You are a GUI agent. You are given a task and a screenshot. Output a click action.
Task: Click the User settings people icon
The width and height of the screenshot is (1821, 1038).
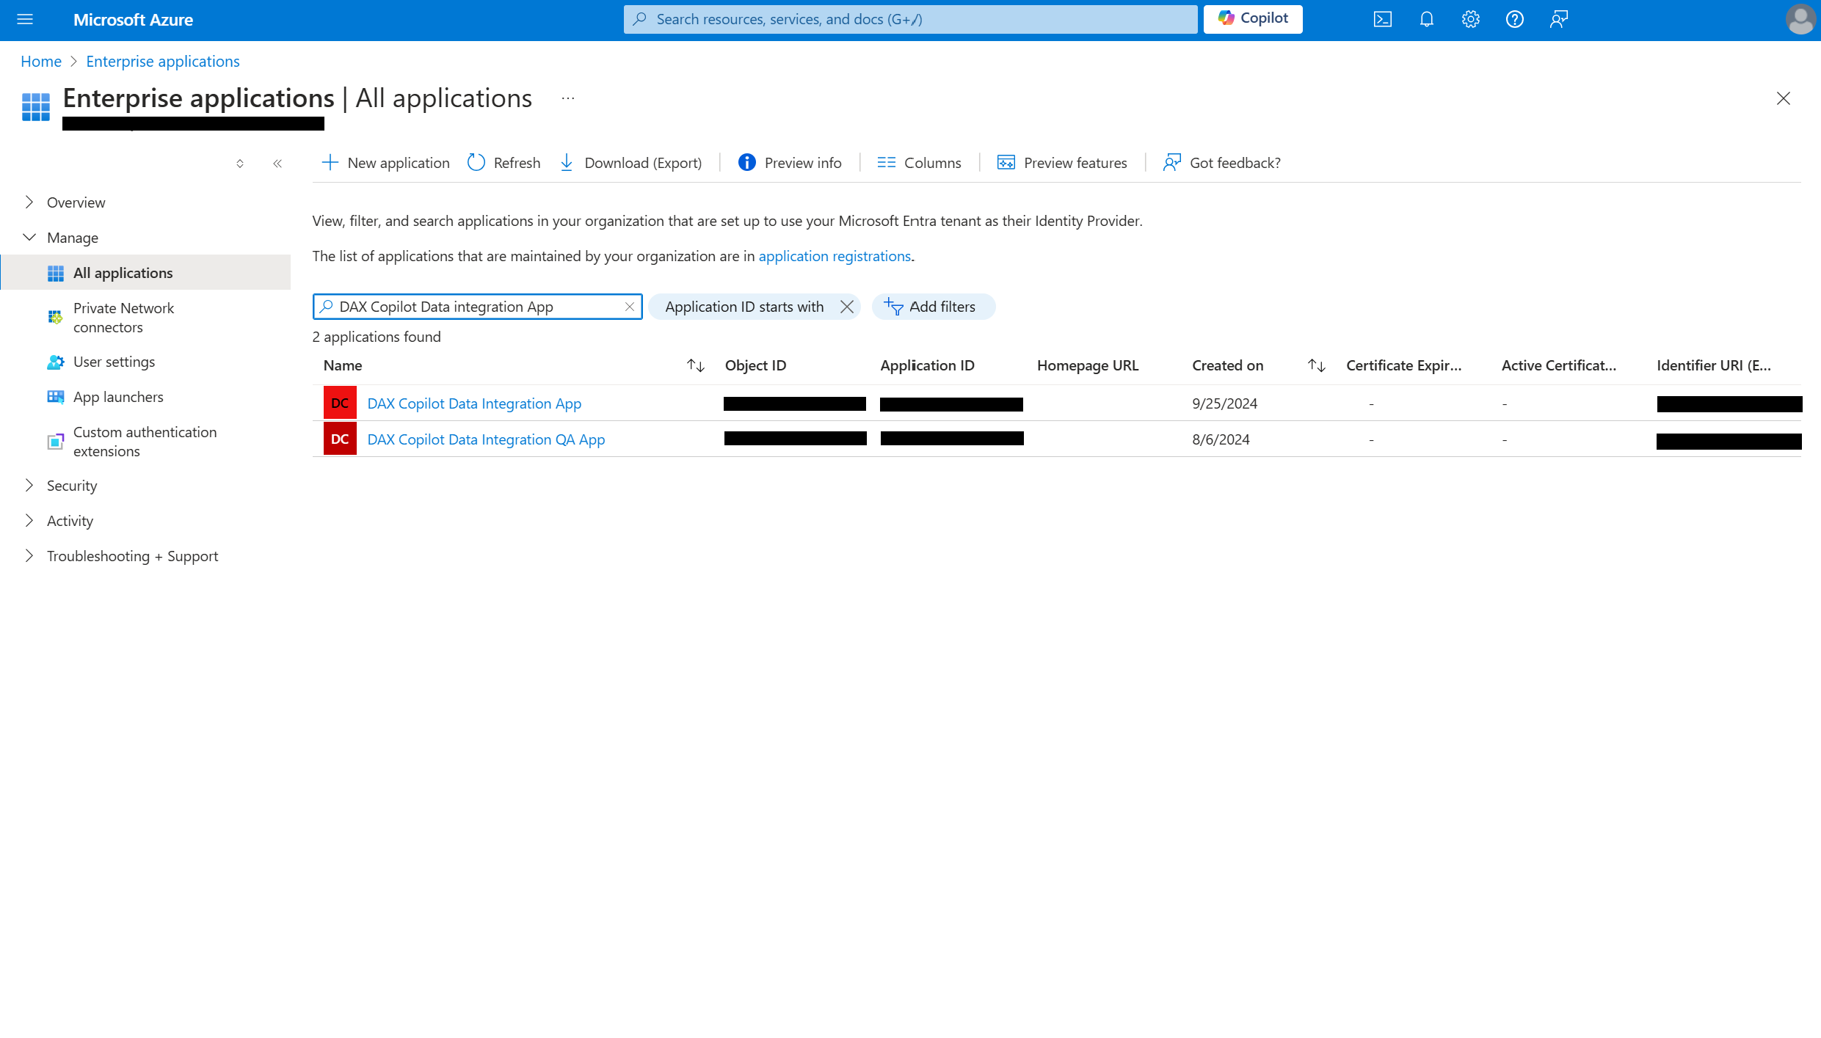(x=56, y=362)
